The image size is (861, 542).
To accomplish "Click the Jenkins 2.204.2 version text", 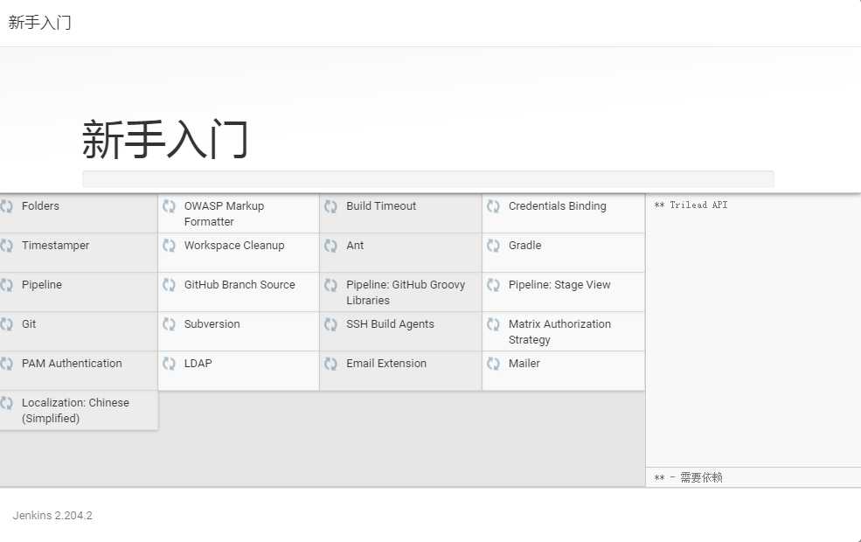I will pyautogui.click(x=52, y=516).
